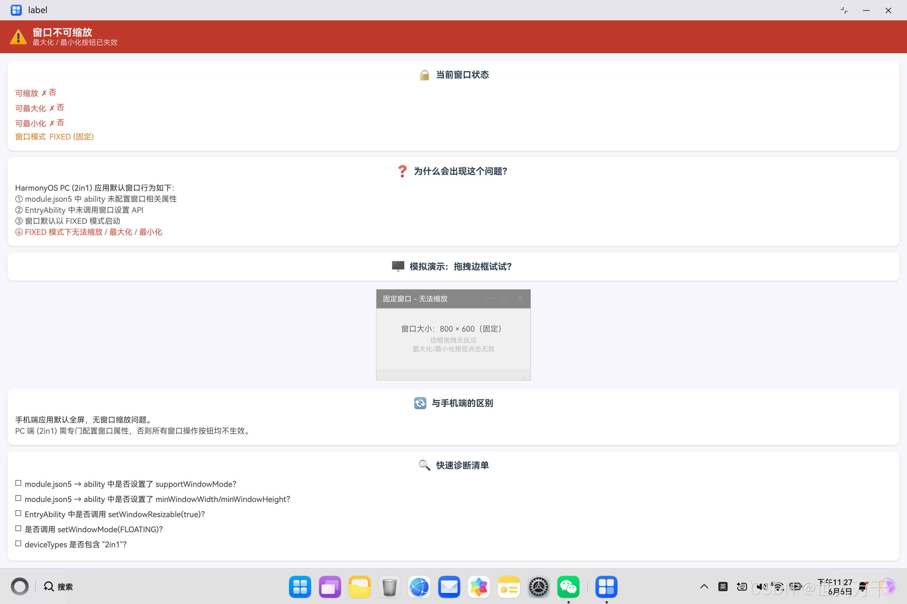The width and height of the screenshot is (907, 604).
Task: Open Settings gear in dock
Action: (538, 587)
